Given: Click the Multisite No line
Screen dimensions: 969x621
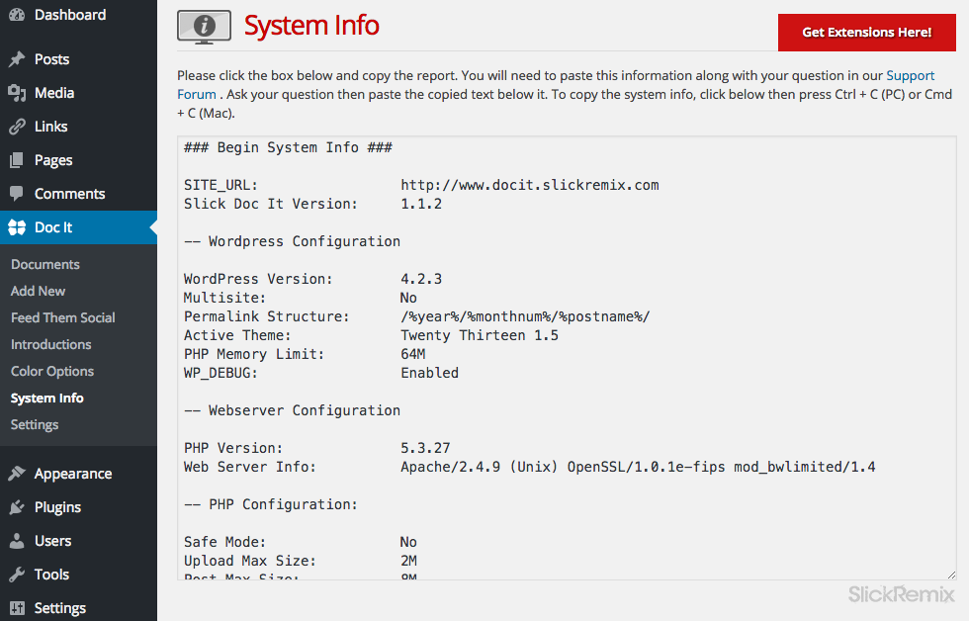Looking at the screenshot, I should [x=301, y=298].
